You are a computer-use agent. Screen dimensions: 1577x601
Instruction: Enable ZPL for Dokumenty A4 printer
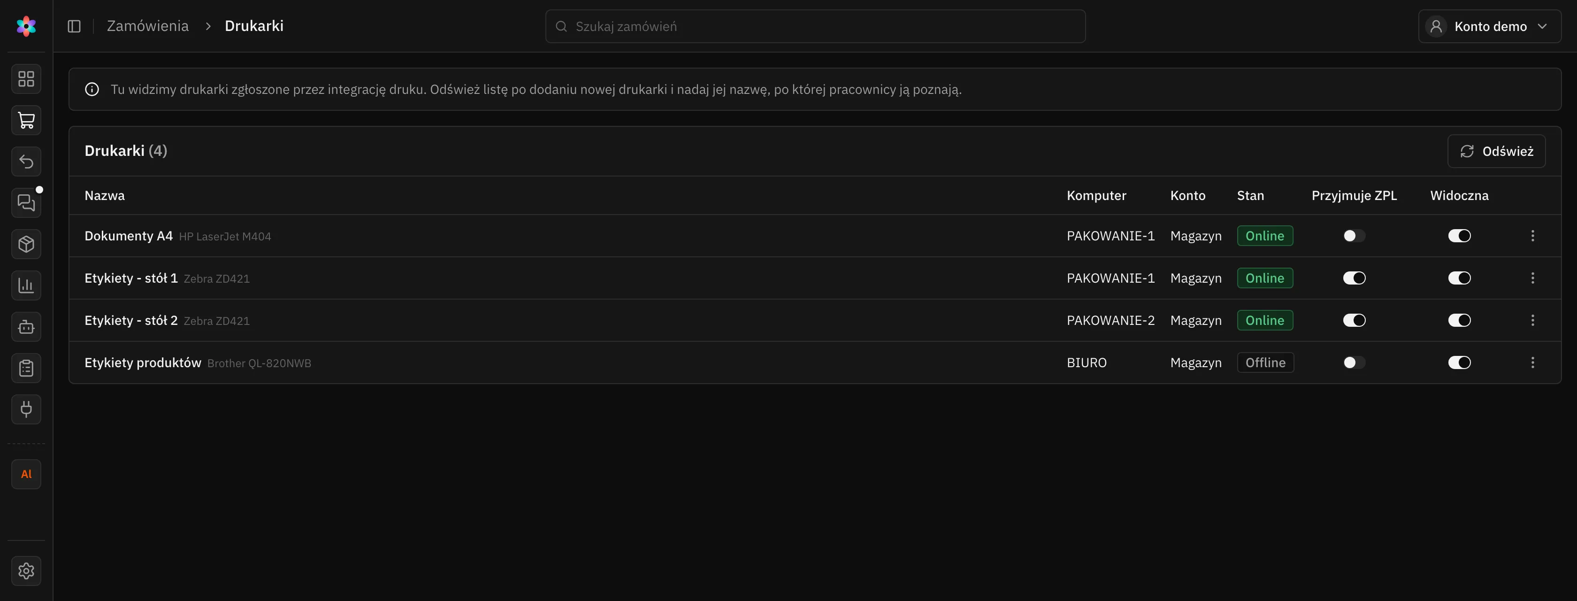1354,236
